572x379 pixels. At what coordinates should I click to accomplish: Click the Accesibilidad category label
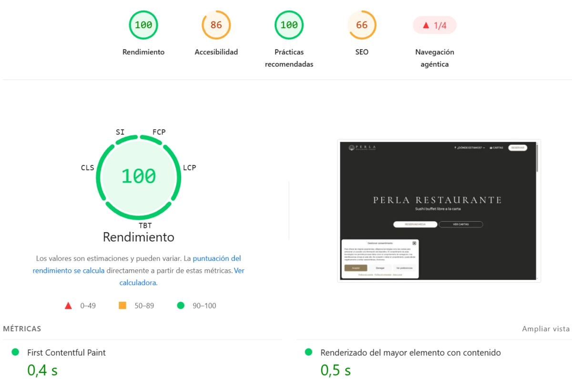216,52
